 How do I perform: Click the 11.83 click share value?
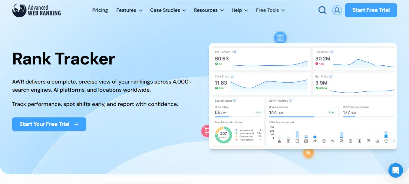pos(221,83)
